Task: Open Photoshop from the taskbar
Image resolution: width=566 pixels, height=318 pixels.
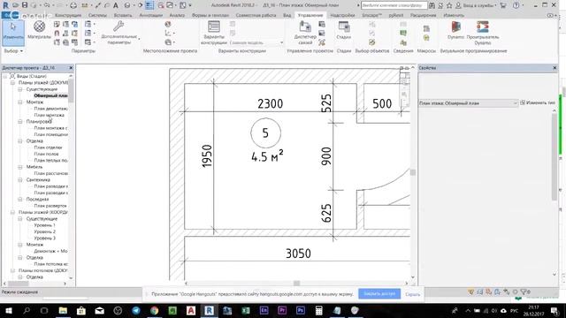Action: coord(301,310)
